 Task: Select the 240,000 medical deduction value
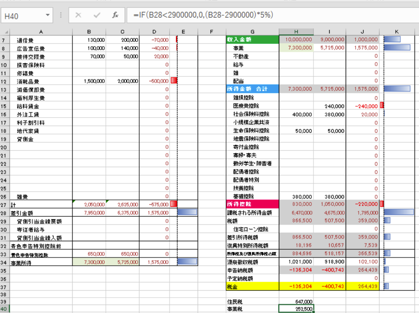[x=329, y=106]
